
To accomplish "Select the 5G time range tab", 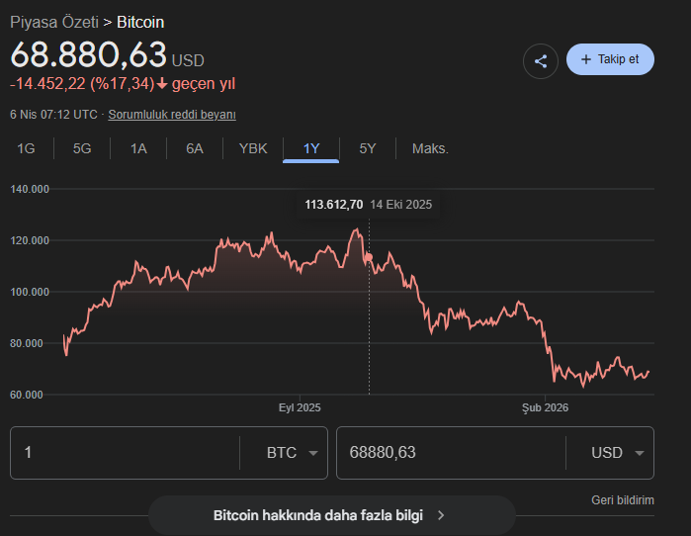I will pos(82,148).
